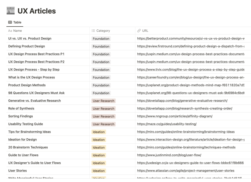251x182 pixels.
Task: Open 'Generative vs. Evaluative Research' entry
Action: 35,100
